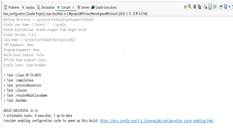
Task: Switch to the Gradle Executions tab
Action: tap(104, 7)
